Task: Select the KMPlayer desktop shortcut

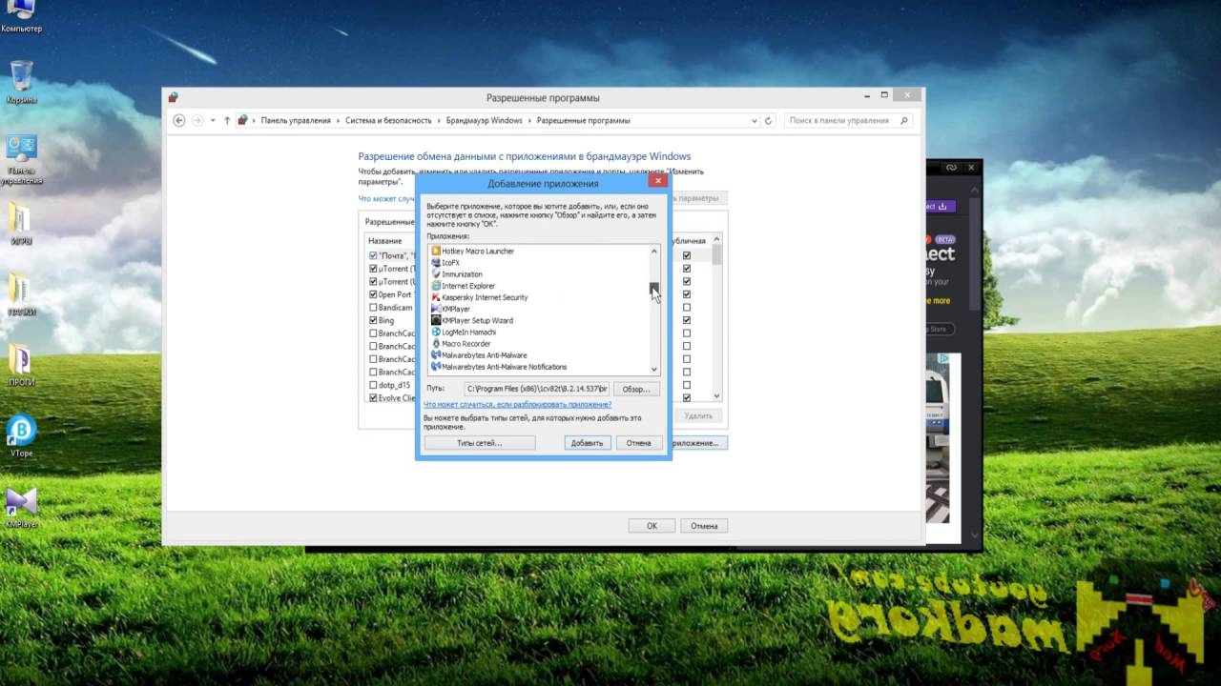Action: (x=21, y=507)
